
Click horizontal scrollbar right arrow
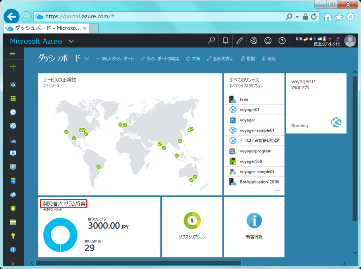click(344, 263)
